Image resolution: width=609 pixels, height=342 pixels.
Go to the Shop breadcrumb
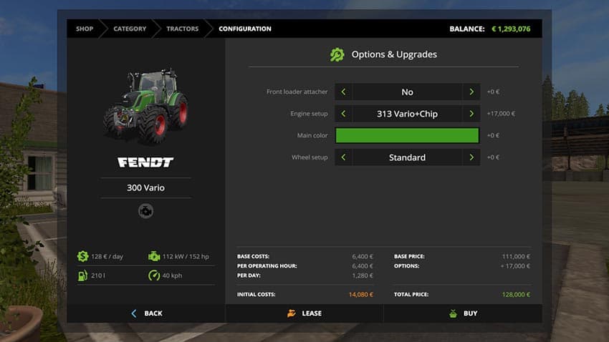[x=85, y=29]
